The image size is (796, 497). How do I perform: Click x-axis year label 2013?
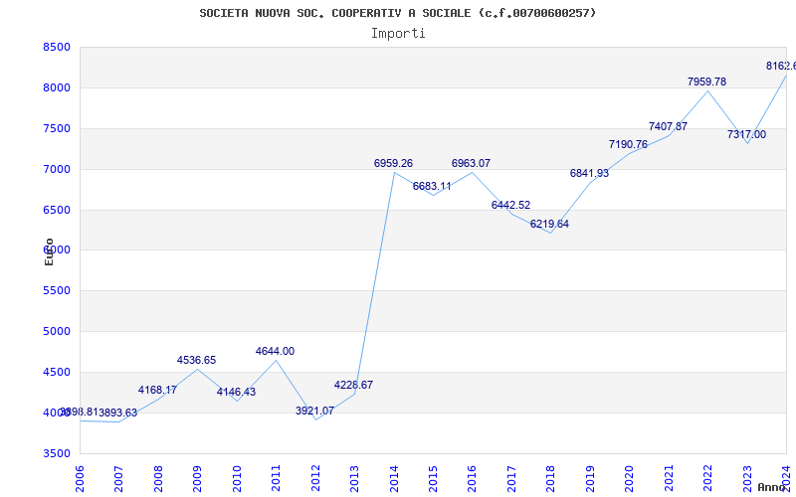tap(354, 478)
